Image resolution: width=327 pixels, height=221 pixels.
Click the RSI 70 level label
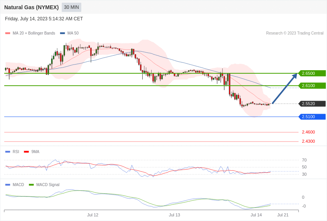coord(304,160)
